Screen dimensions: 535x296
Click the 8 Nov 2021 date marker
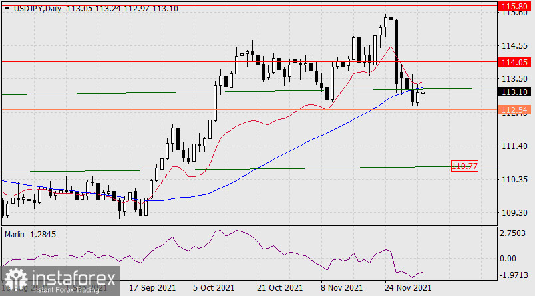click(341, 288)
